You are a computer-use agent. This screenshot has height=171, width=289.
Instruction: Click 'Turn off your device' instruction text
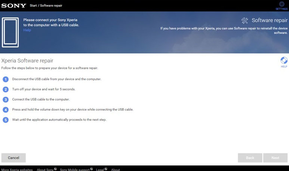click(x=44, y=89)
